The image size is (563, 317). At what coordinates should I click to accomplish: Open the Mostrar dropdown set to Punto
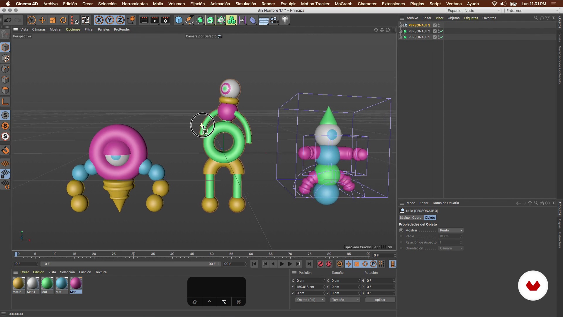(451, 230)
